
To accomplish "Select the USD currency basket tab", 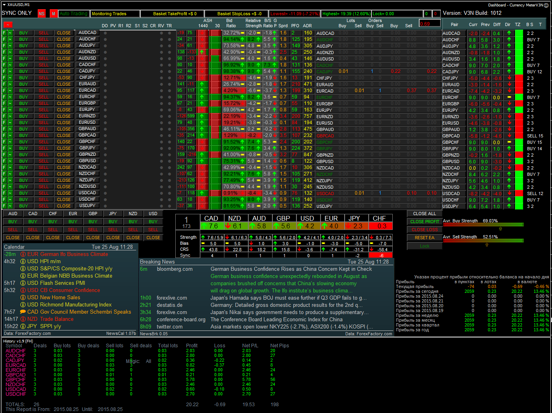I will tap(153, 214).
